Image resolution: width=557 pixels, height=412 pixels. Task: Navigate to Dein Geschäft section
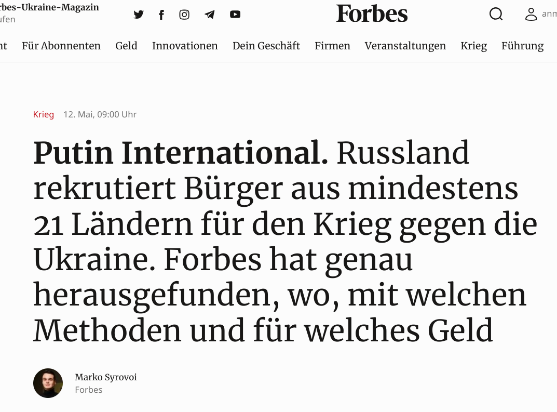[x=266, y=46]
